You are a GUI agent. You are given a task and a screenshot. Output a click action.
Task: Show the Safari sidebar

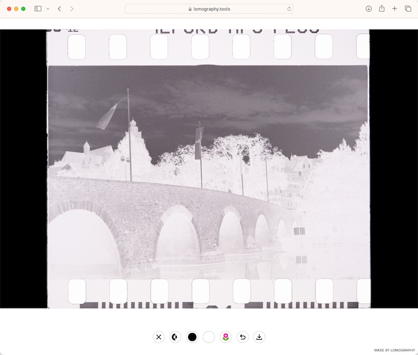(x=38, y=9)
